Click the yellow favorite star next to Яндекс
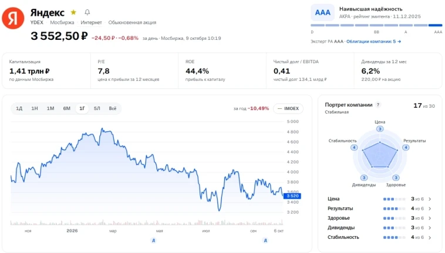Screen dimensions: 445x253 (73, 12)
